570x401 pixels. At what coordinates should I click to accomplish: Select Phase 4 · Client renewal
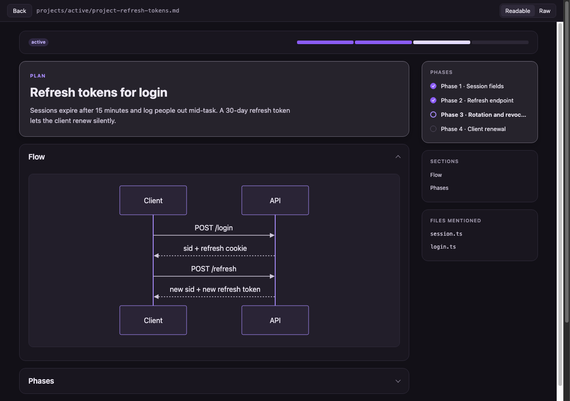tap(473, 129)
